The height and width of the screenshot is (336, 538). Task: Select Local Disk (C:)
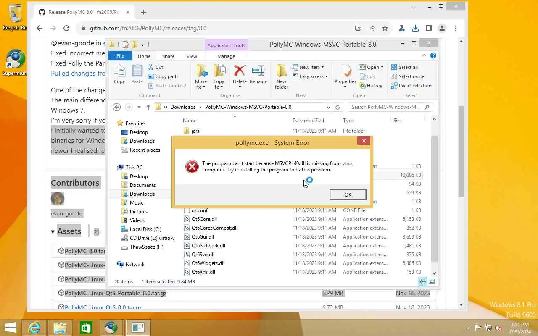tap(145, 229)
